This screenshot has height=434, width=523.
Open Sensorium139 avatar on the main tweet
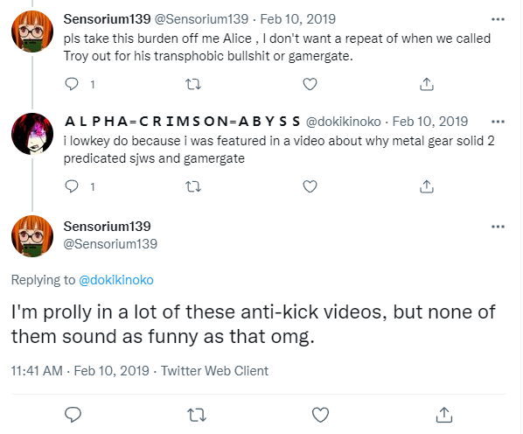(32, 236)
